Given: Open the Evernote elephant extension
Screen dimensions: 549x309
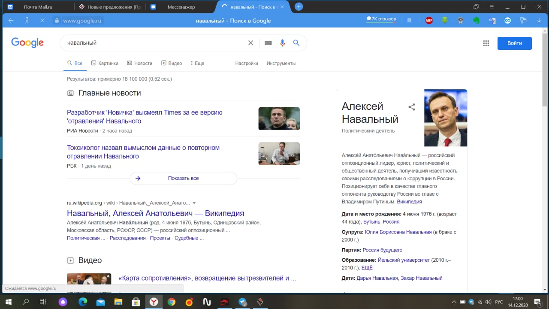Looking at the screenshot, I should (x=476, y=20).
